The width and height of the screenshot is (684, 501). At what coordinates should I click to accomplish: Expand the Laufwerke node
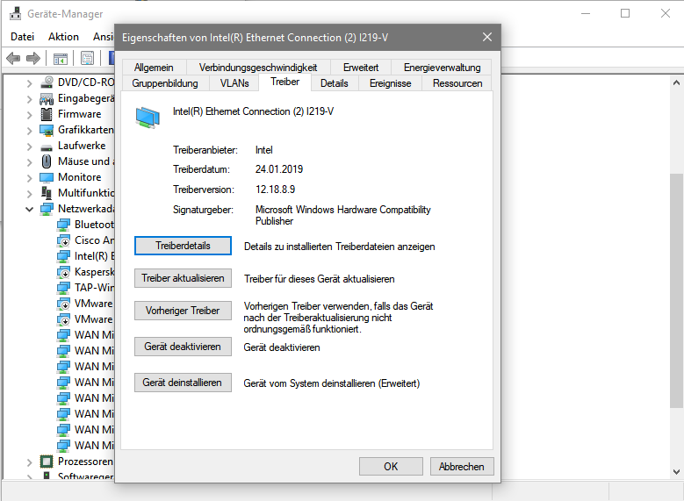click(x=29, y=146)
